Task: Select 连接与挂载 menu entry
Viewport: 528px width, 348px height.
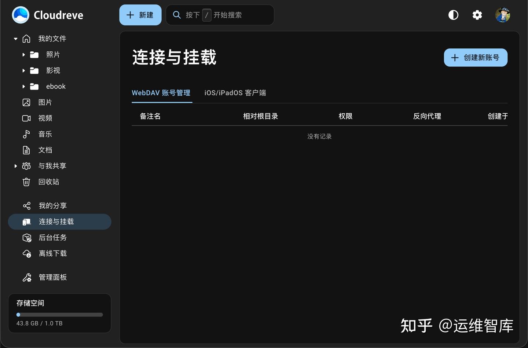Action: click(59, 222)
